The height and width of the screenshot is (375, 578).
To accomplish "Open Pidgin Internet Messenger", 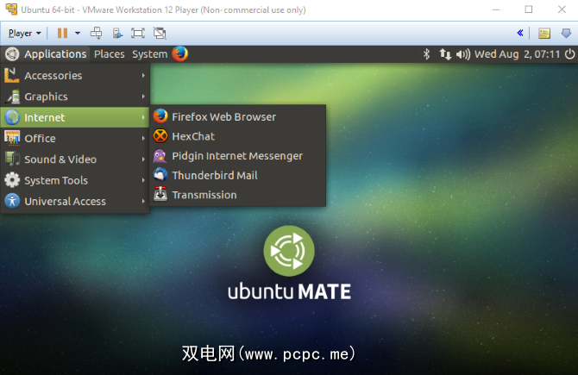I will click(236, 156).
